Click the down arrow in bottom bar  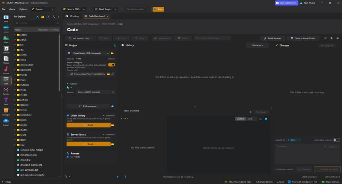pos(125,177)
